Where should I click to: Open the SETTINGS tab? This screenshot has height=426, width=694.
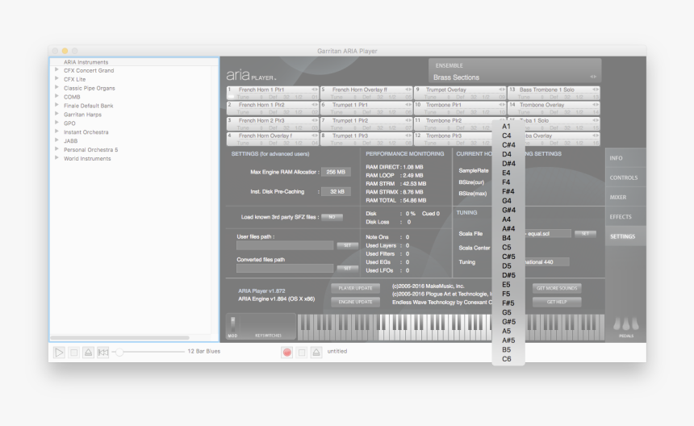click(x=625, y=236)
